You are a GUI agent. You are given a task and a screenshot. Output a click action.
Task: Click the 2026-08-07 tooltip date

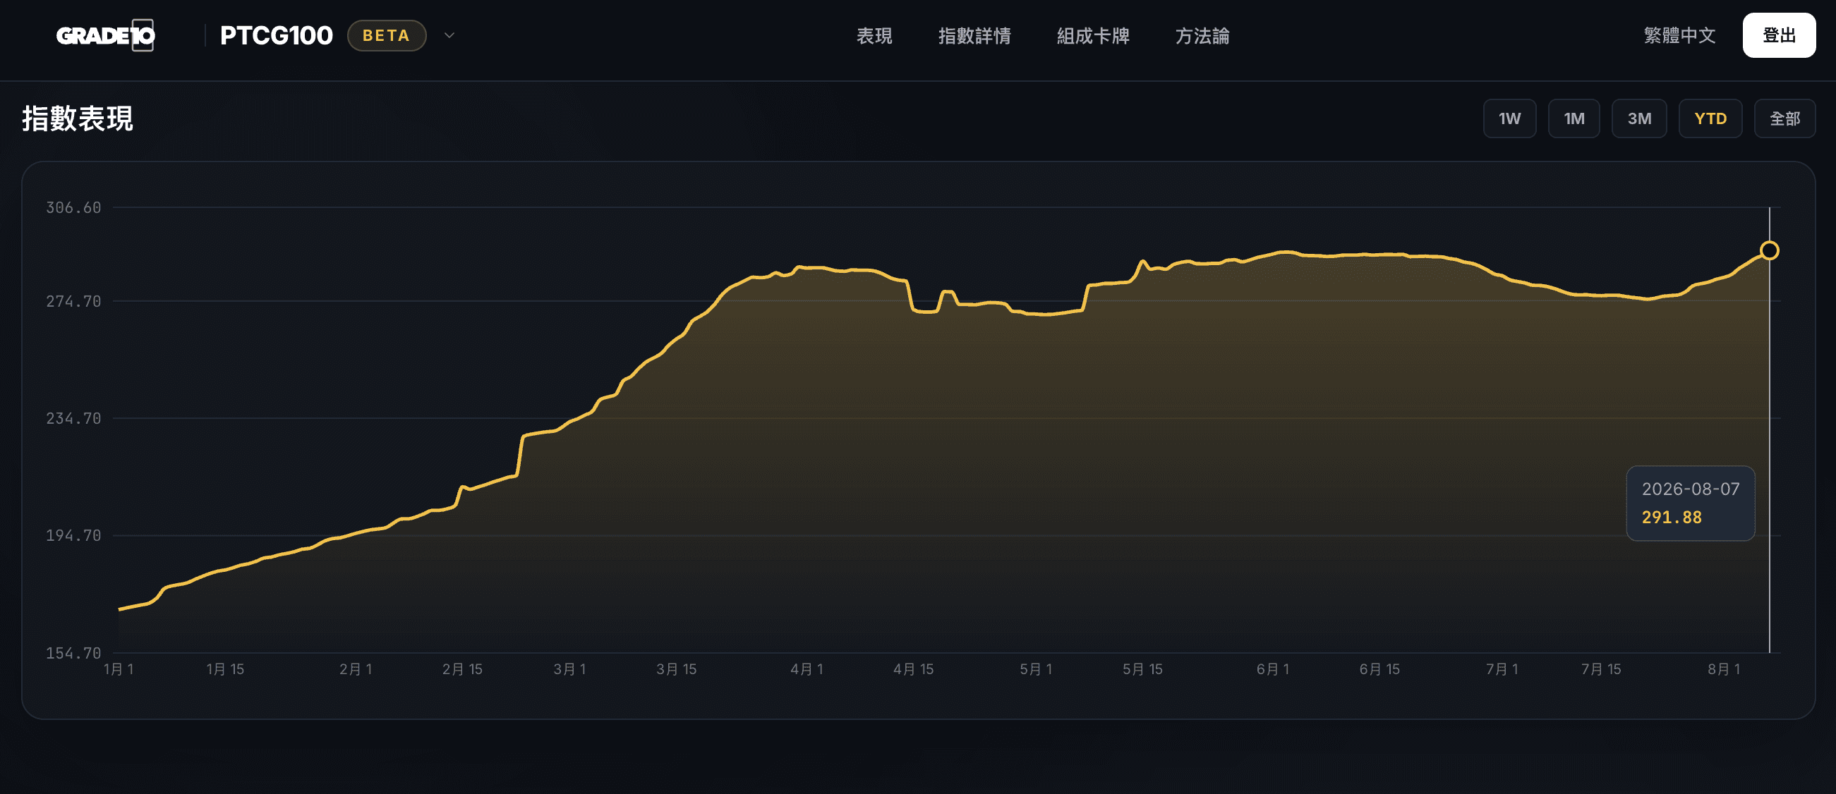(1691, 489)
